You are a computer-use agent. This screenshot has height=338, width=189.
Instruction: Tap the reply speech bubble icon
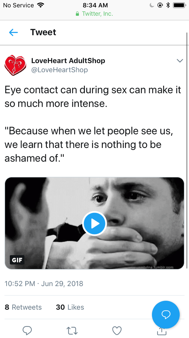pos(27,330)
